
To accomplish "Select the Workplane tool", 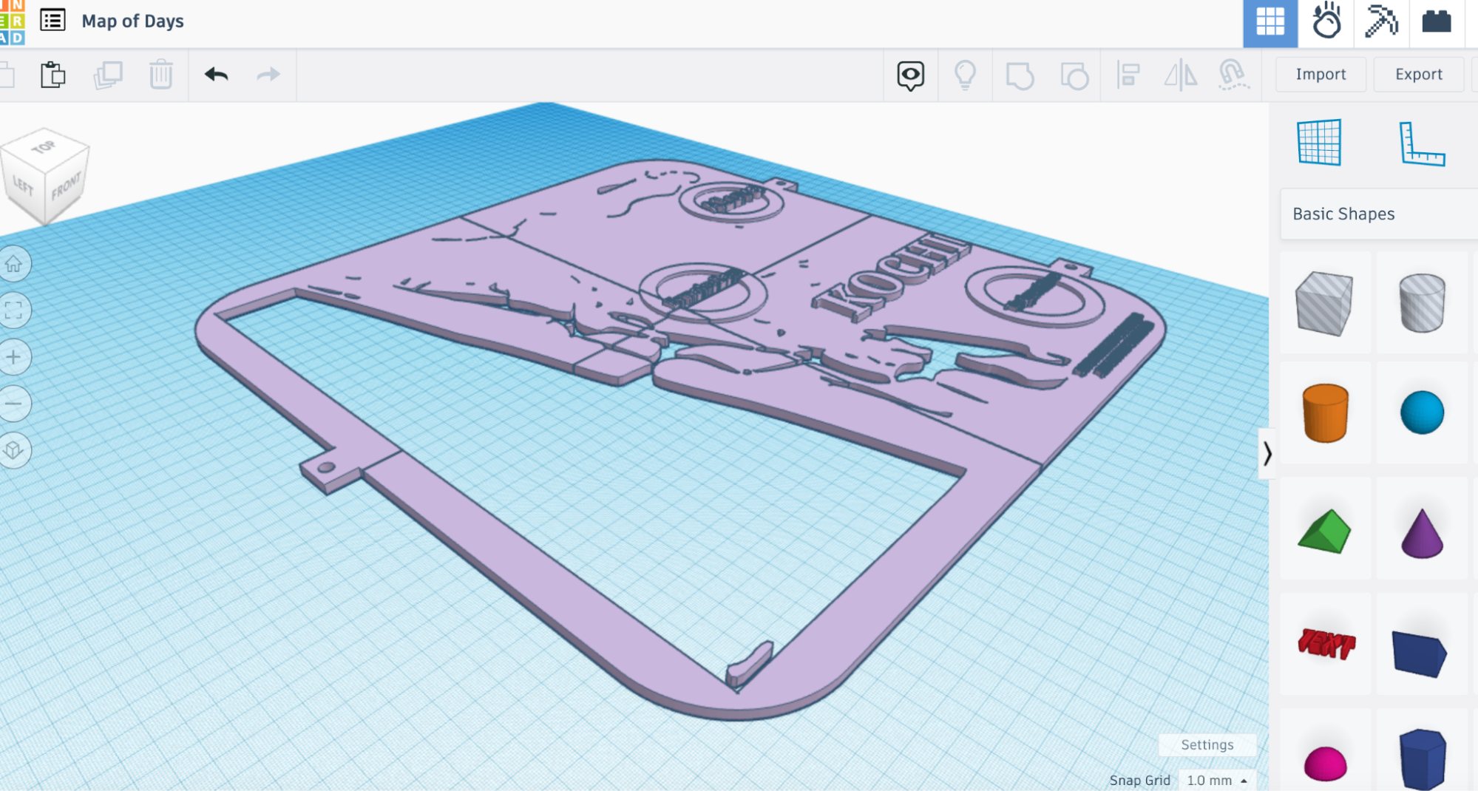I will point(1319,142).
